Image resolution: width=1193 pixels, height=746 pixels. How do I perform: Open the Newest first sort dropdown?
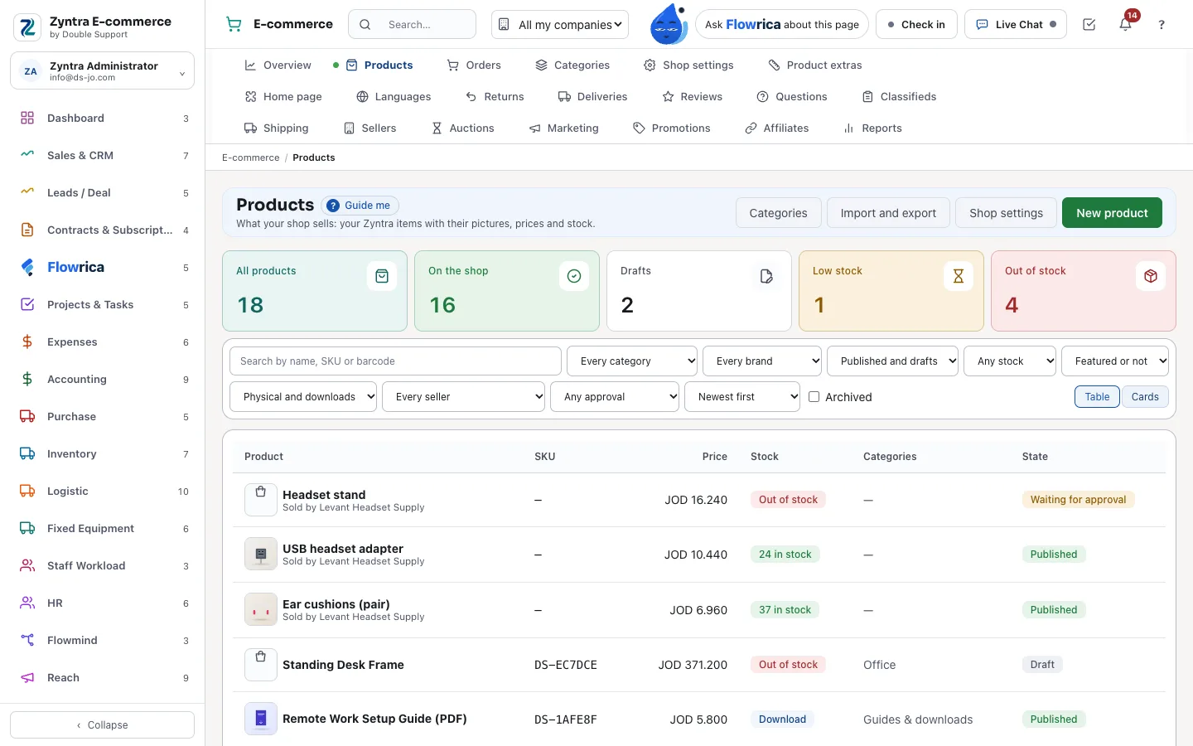[742, 397]
